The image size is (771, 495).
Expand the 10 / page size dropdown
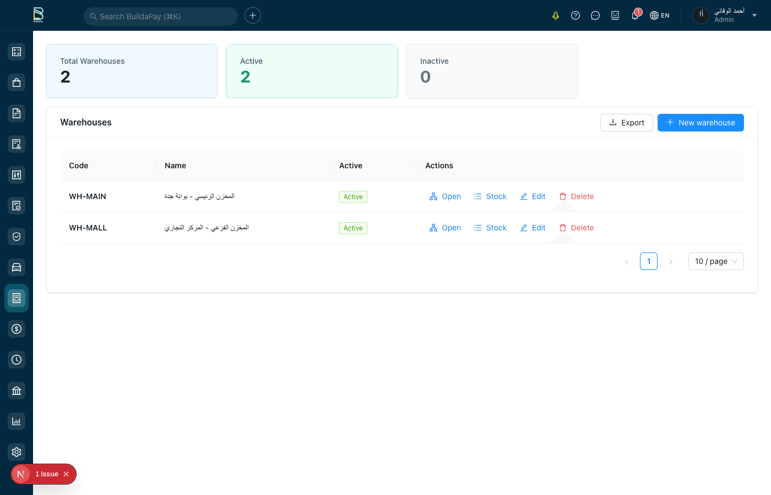click(x=715, y=261)
